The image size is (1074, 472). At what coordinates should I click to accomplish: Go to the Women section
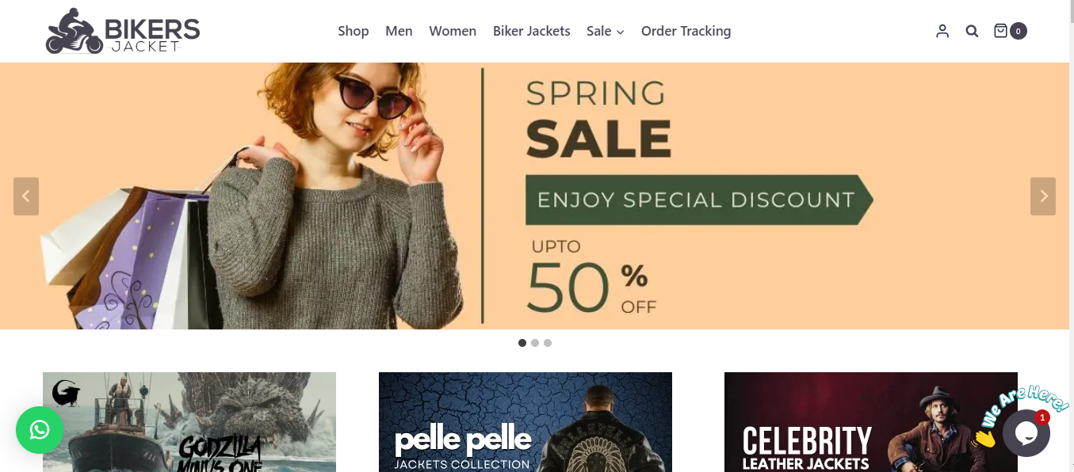(453, 32)
